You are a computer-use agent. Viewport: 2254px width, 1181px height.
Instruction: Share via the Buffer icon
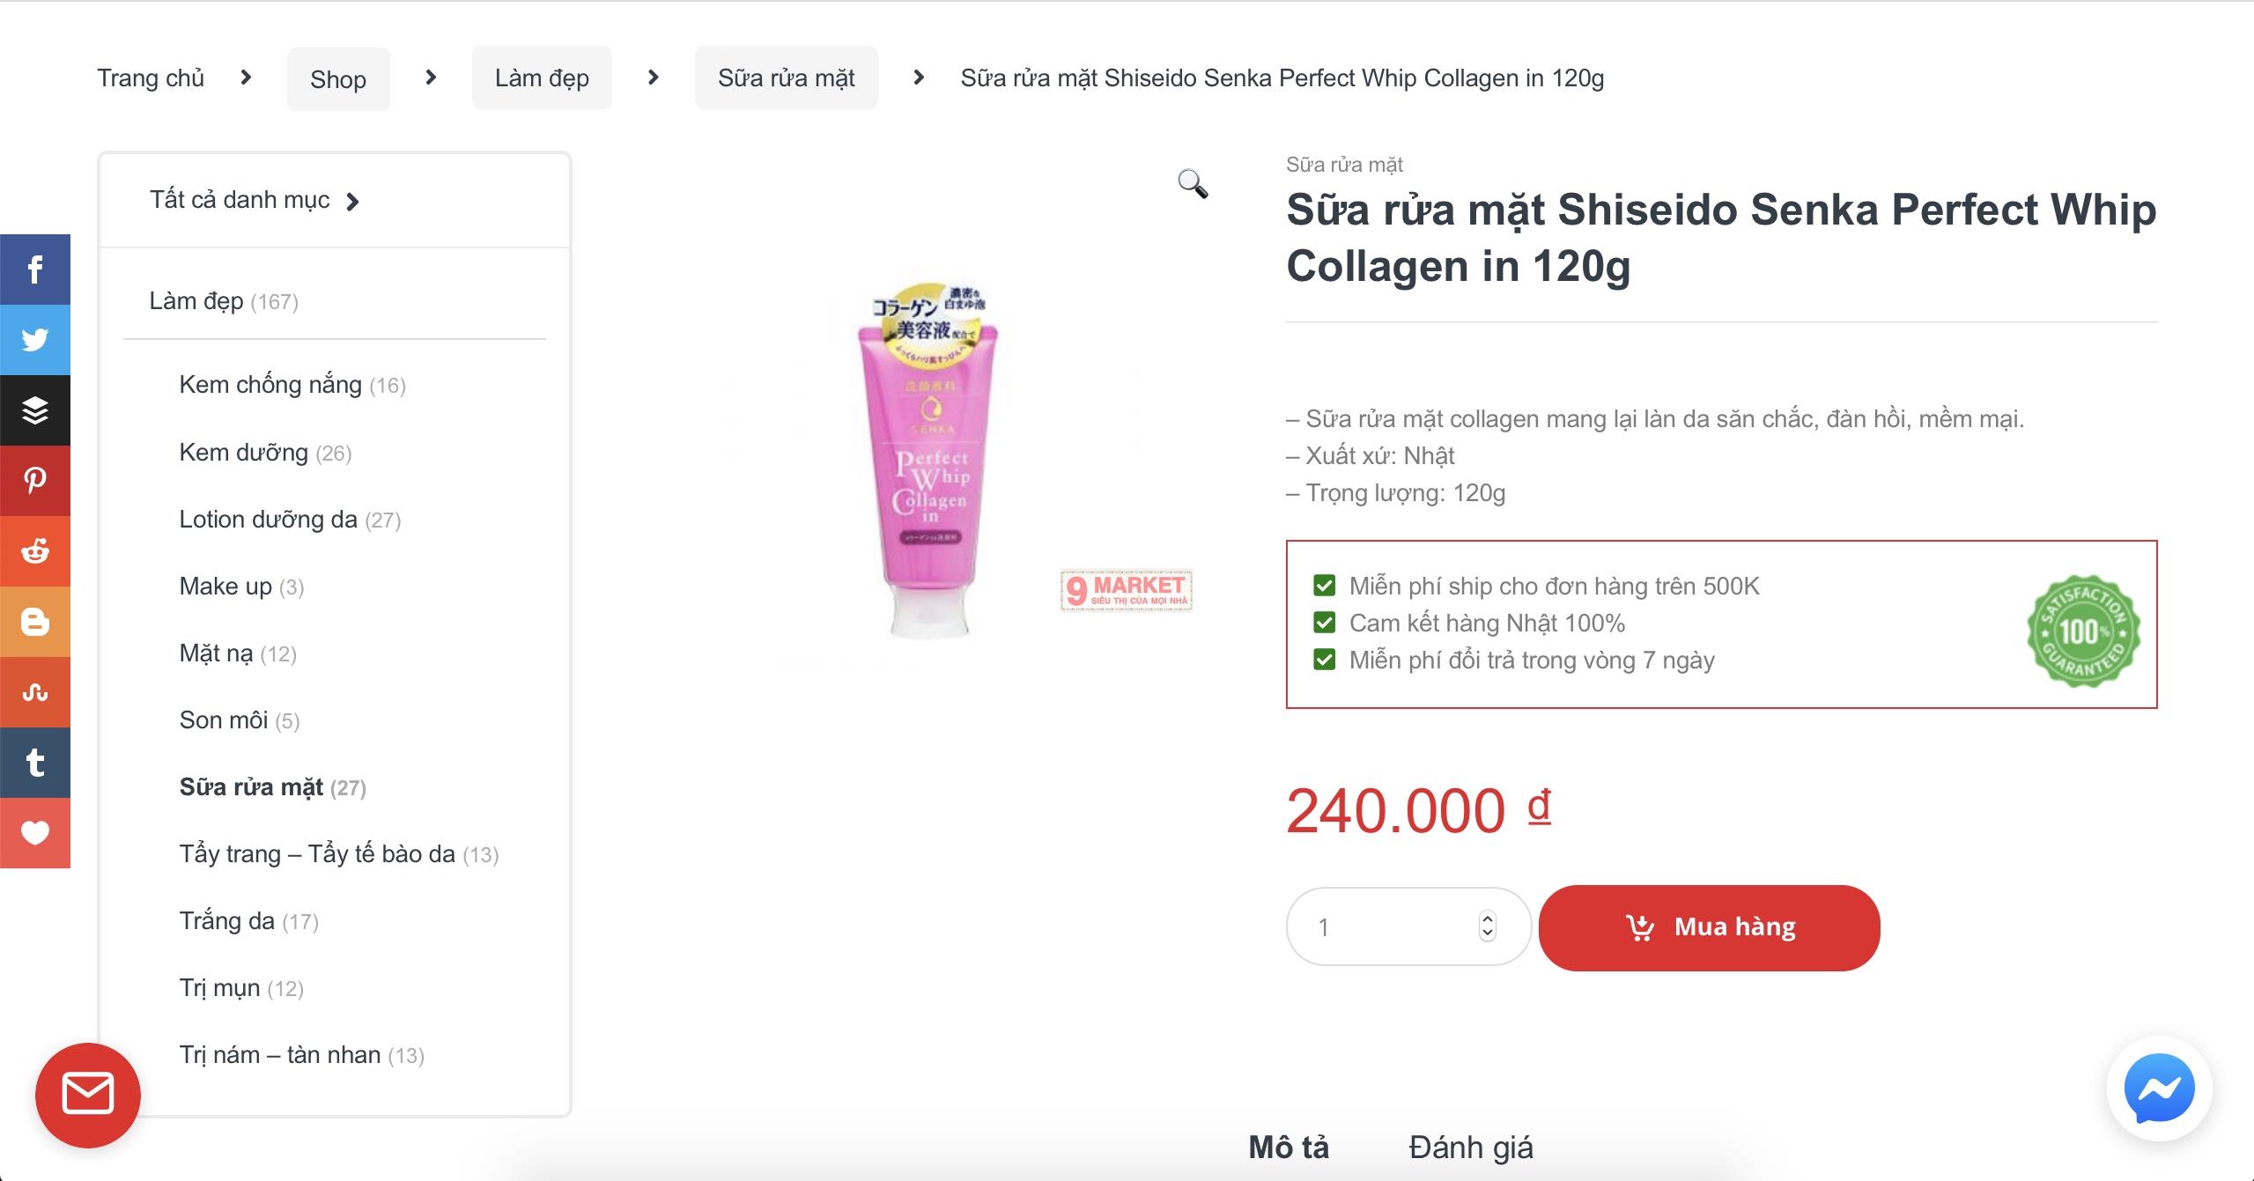tap(35, 410)
